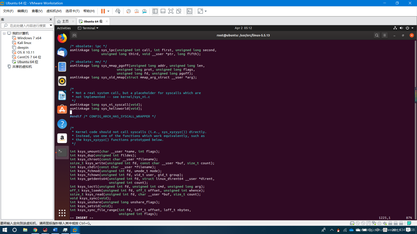Open the snapshot manager icon
This screenshot has height=234, width=417.
click(144, 11)
